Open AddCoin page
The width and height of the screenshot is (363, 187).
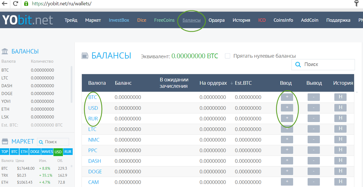(x=310, y=20)
